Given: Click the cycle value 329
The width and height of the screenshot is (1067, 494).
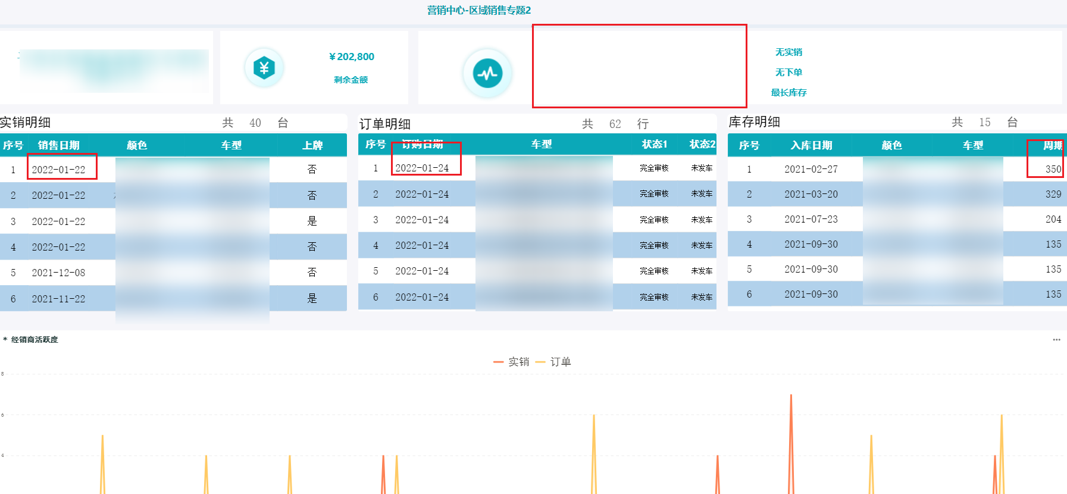Looking at the screenshot, I should click(x=1053, y=194).
